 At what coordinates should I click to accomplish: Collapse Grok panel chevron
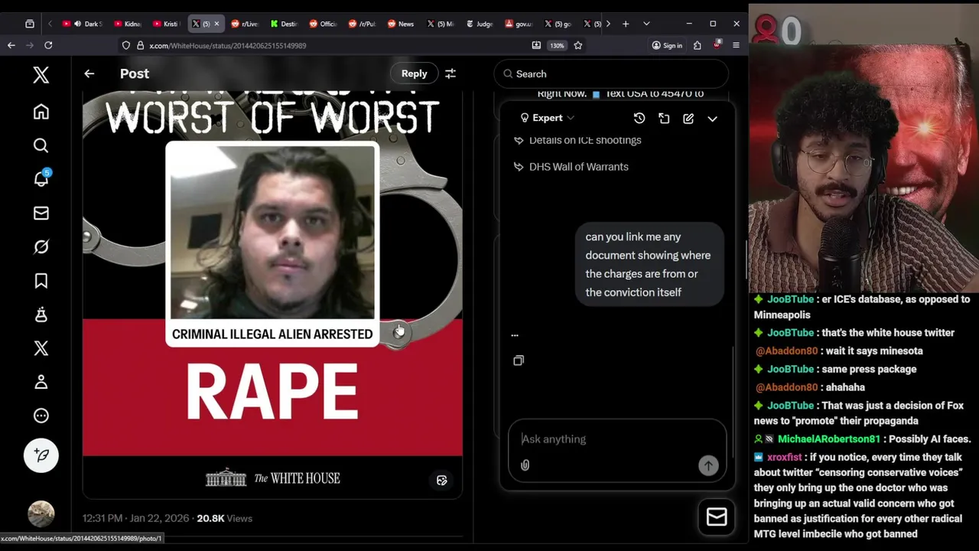click(x=712, y=119)
